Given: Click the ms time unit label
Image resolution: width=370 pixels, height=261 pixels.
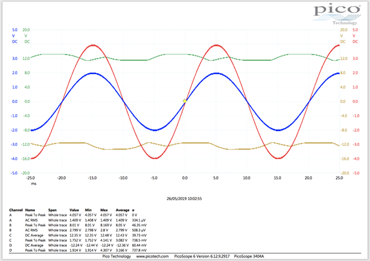Looking at the screenshot, I should (x=33, y=184).
